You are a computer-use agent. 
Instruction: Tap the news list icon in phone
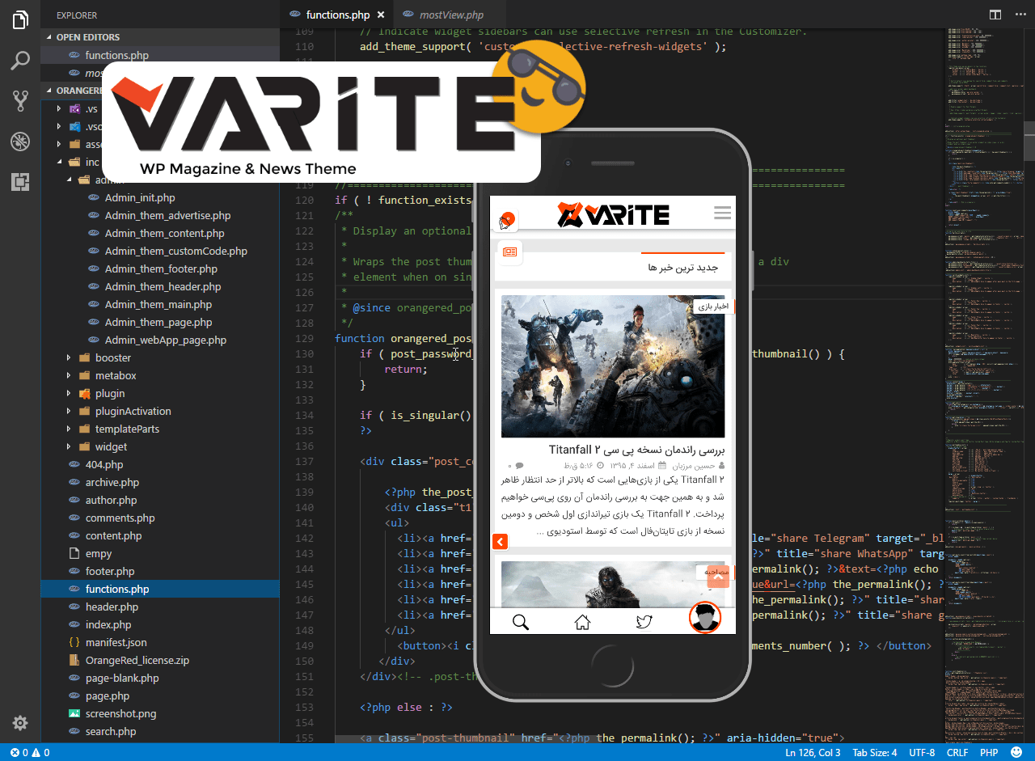click(x=509, y=252)
